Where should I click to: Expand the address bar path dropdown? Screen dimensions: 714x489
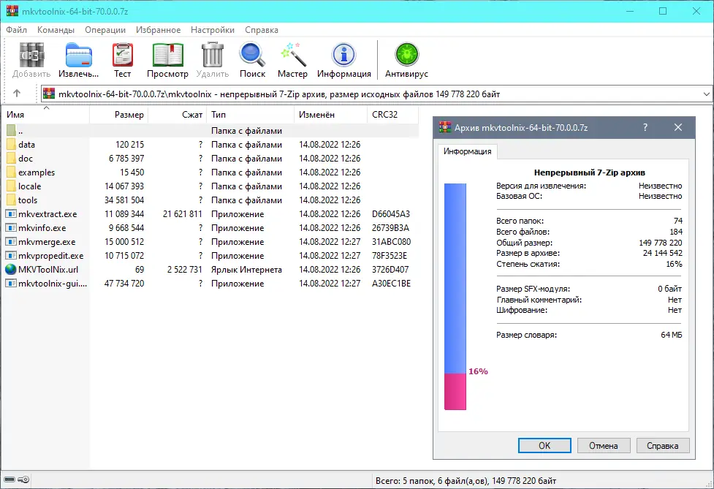706,94
